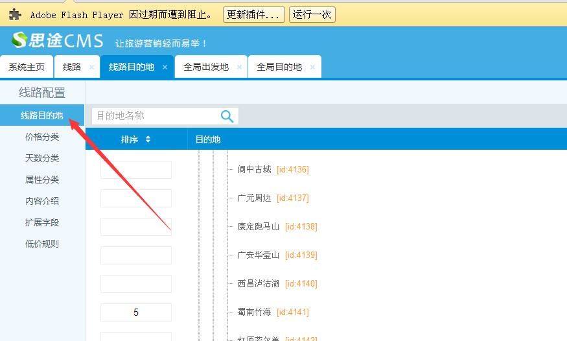567x341 pixels.
Task: Open the 全局出发地 tab
Action: point(206,67)
